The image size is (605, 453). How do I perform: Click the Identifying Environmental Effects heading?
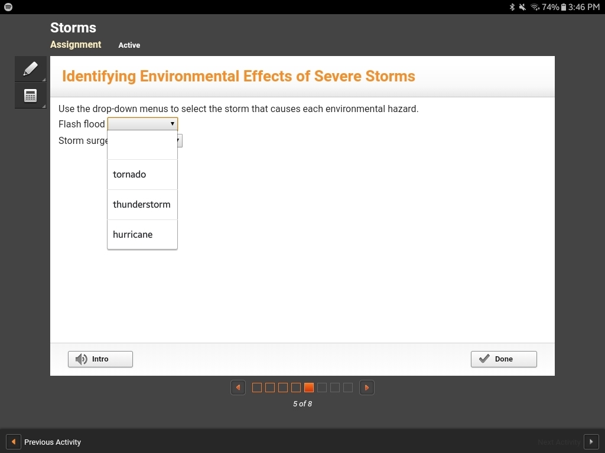click(x=239, y=76)
